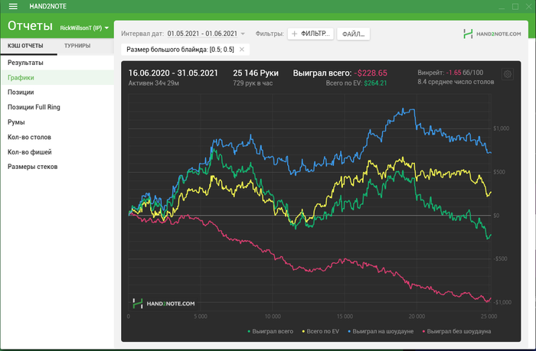Click the 8.4 среднее число столов text
Viewport: 536px width, 351px height.
[x=456, y=82]
